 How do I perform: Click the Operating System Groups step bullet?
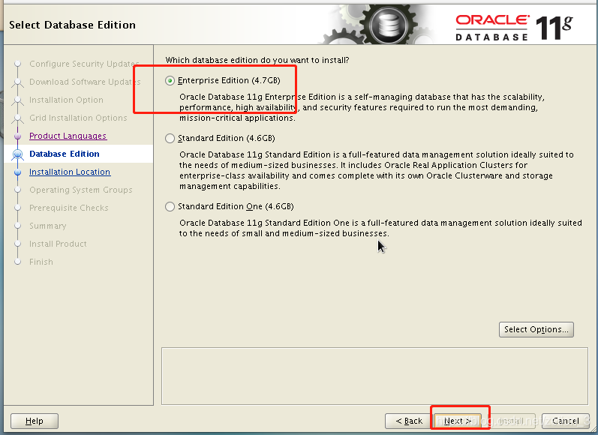[x=17, y=190]
